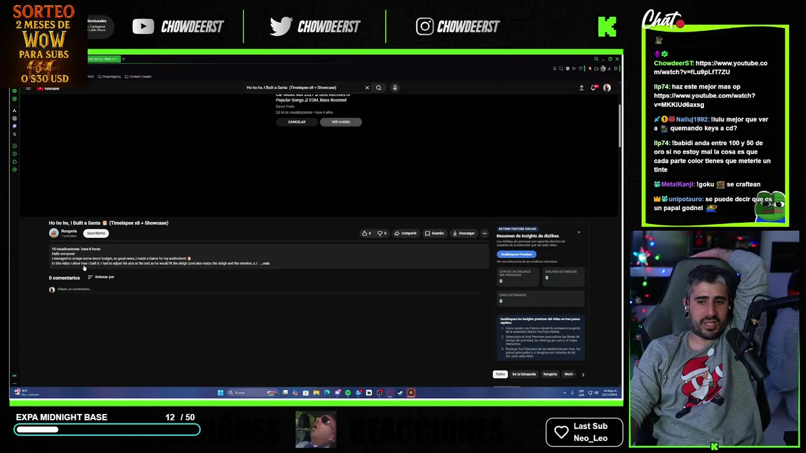Select the Todos filter chip
This screenshot has width=806, height=453.
500,374
